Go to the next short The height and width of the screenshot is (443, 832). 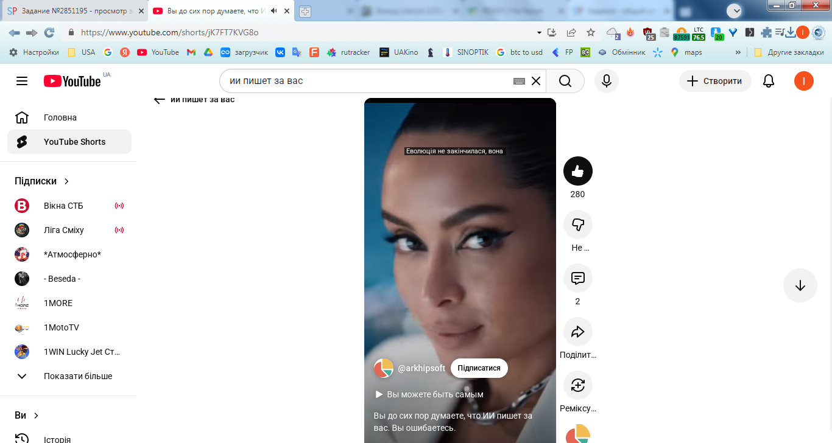click(800, 285)
